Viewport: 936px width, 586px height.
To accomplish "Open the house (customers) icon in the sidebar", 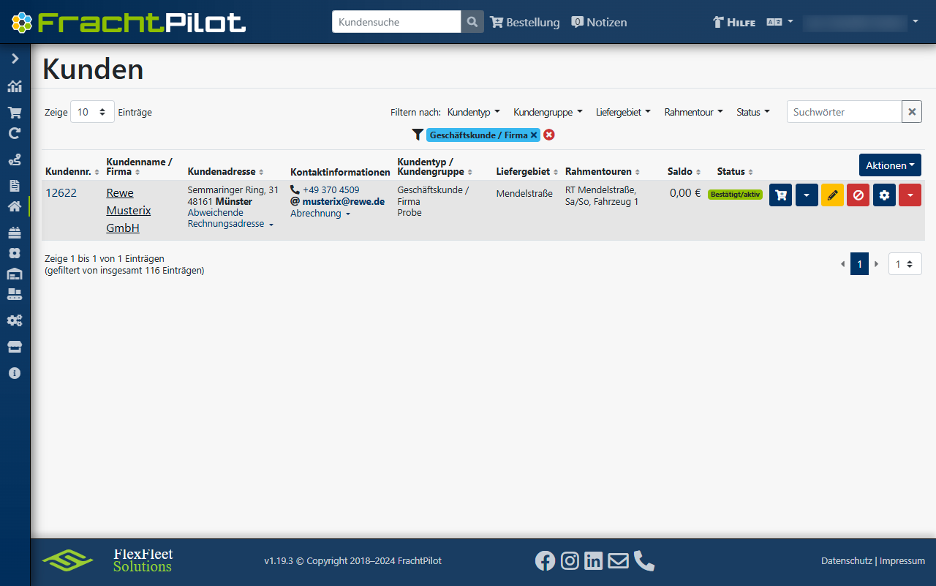I will pyautogui.click(x=15, y=206).
